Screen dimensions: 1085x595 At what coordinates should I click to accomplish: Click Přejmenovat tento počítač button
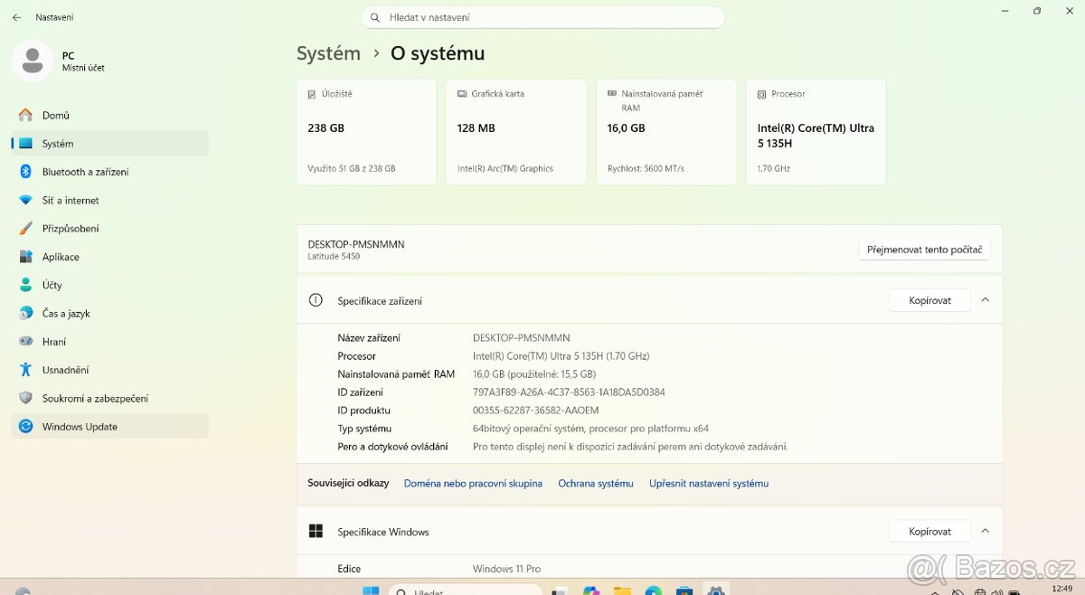click(924, 249)
